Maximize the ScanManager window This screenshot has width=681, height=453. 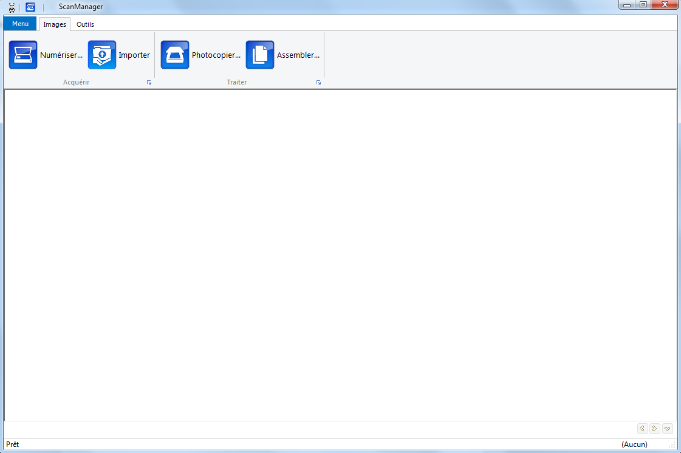click(643, 5)
